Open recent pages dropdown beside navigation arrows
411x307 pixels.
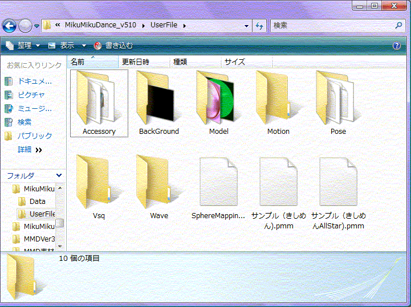click(36, 26)
